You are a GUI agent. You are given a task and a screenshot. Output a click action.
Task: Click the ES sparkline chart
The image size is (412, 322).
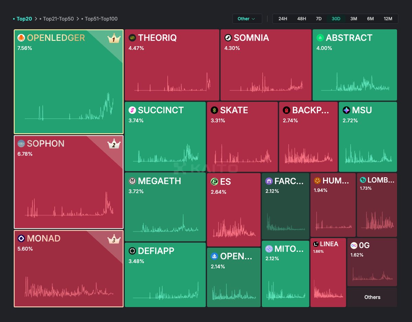click(234, 227)
